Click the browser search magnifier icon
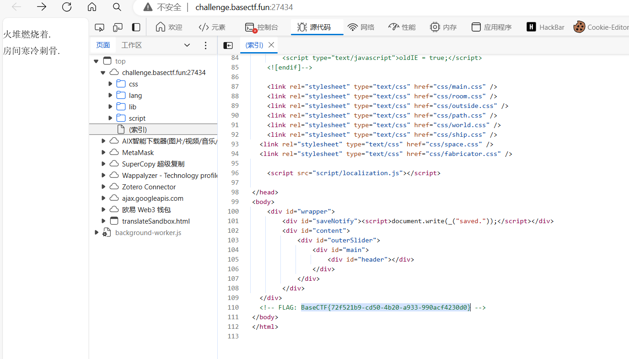This screenshot has height=359, width=629. 117,7
